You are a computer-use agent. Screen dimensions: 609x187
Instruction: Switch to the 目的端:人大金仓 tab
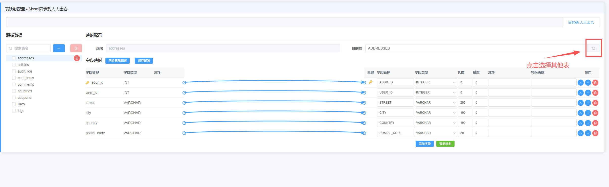pos(581,22)
